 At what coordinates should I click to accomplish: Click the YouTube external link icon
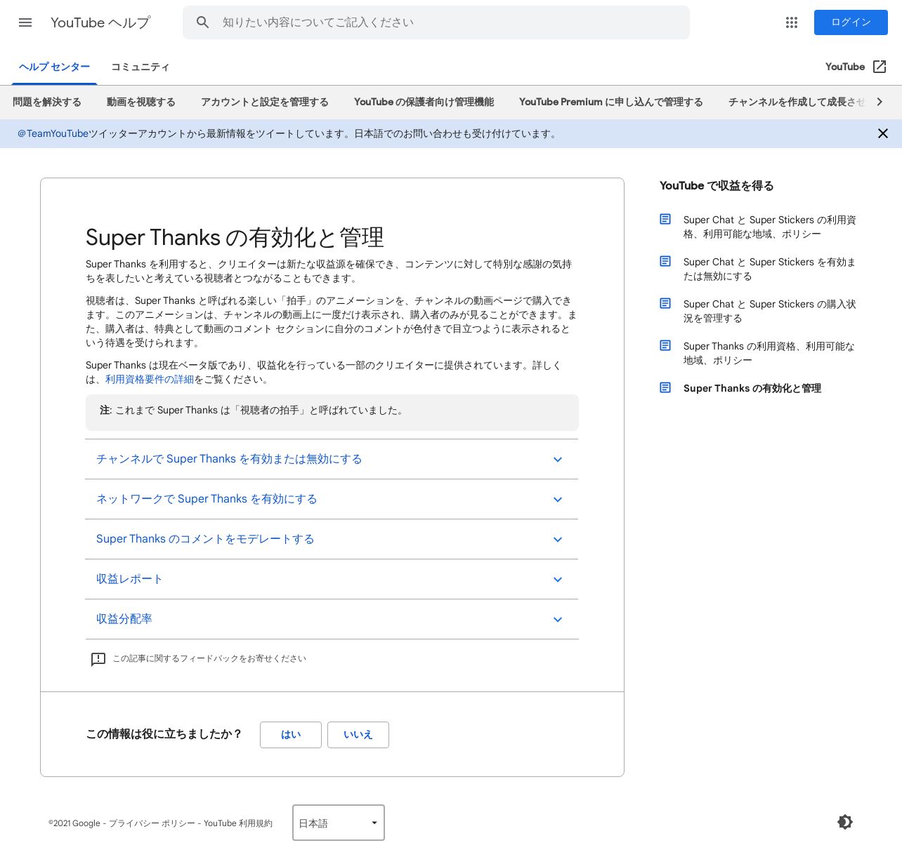tap(880, 67)
